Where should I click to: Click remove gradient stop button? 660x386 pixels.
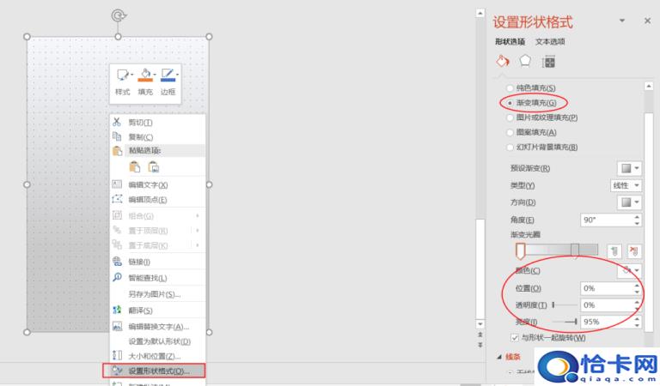pos(634,251)
